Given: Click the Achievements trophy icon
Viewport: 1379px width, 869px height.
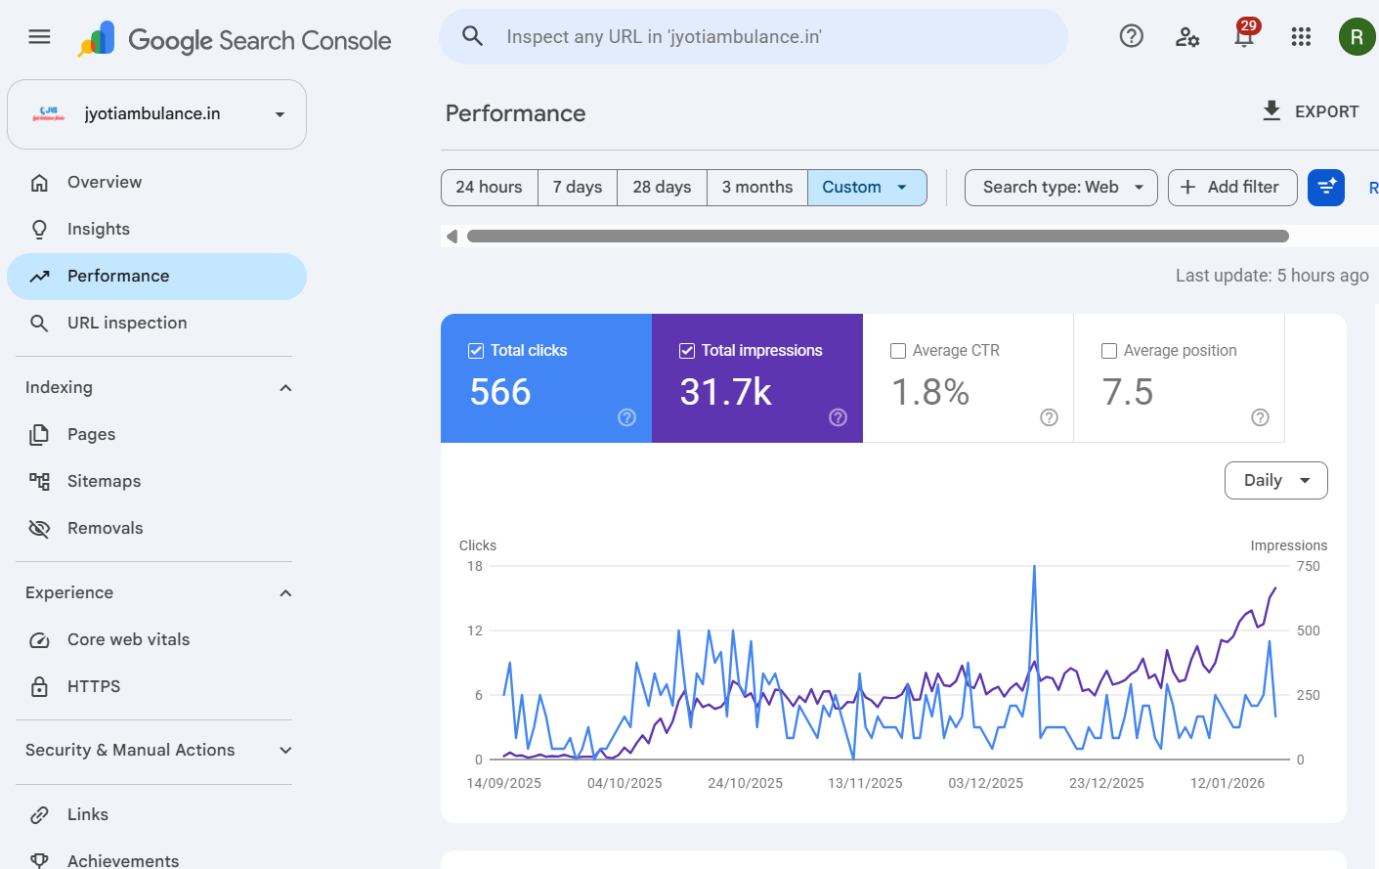Looking at the screenshot, I should [39, 860].
